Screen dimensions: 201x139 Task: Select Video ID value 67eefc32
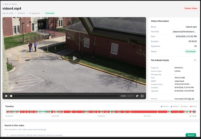click(x=179, y=68)
